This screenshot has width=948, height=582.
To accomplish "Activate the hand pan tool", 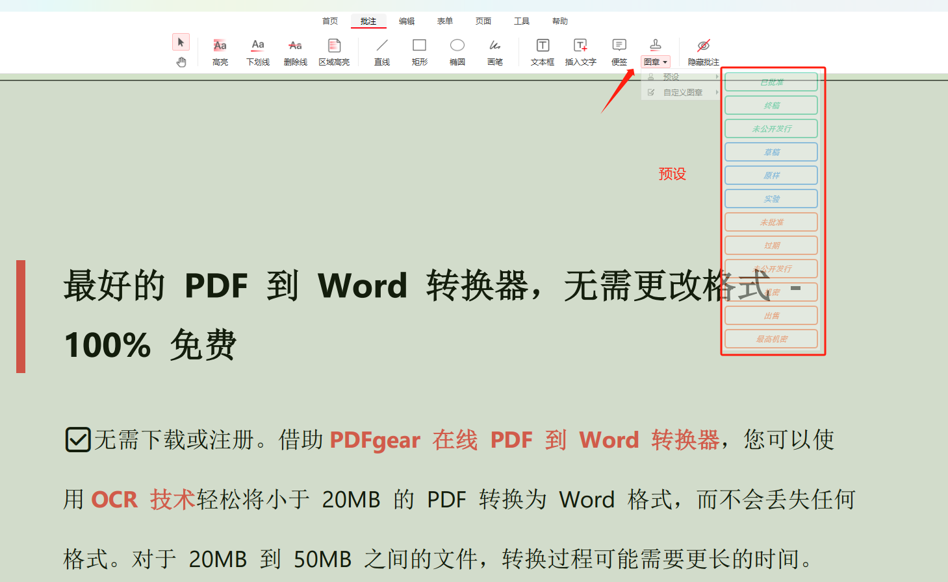I will coord(181,62).
